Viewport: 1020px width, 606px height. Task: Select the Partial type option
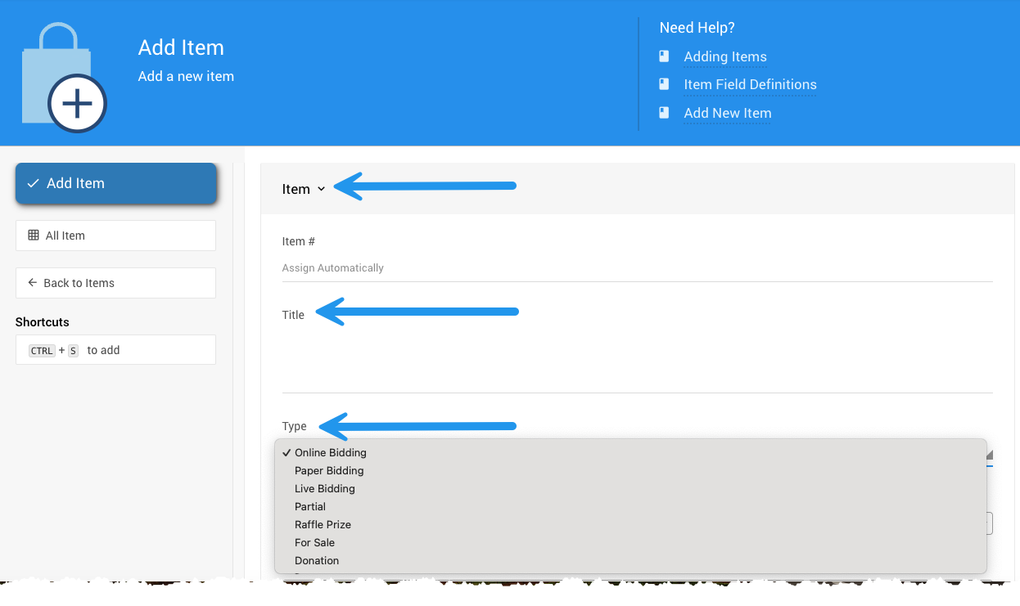[x=310, y=506]
